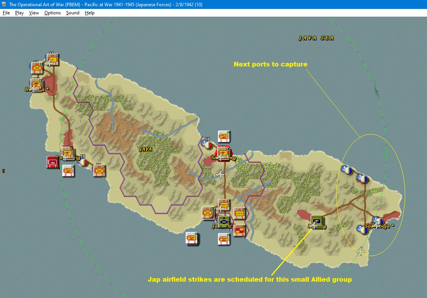Select the green Allied infantry unit at Jogjakarta
427x298 pixels.
[x=224, y=222]
